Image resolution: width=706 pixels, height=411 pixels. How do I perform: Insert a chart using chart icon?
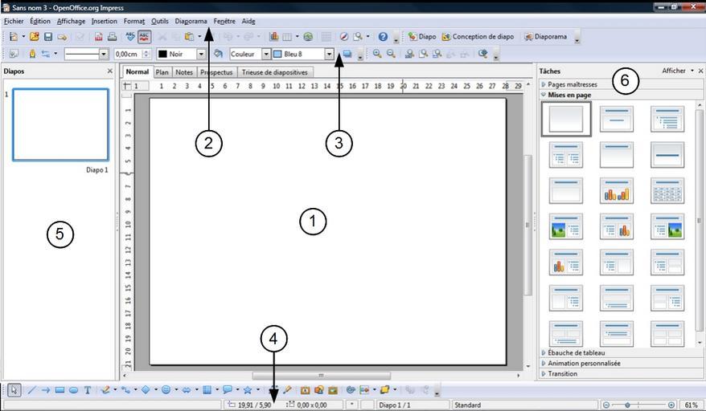click(x=274, y=37)
